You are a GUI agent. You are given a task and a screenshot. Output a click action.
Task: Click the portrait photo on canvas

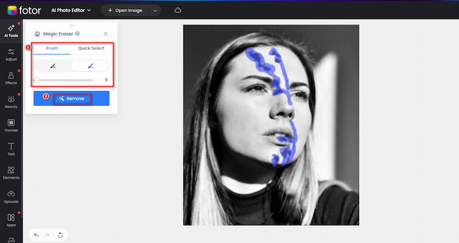click(271, 125)
